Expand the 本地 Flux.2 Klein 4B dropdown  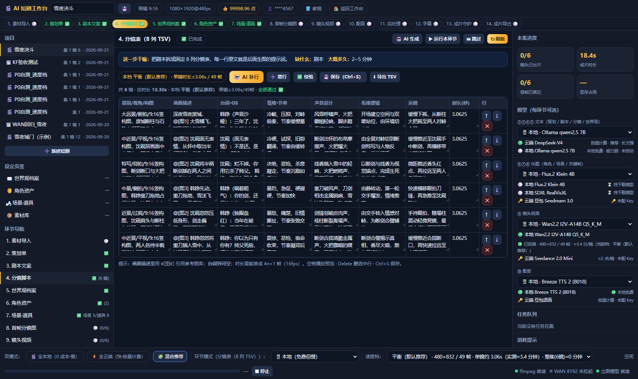click(575, 174)
